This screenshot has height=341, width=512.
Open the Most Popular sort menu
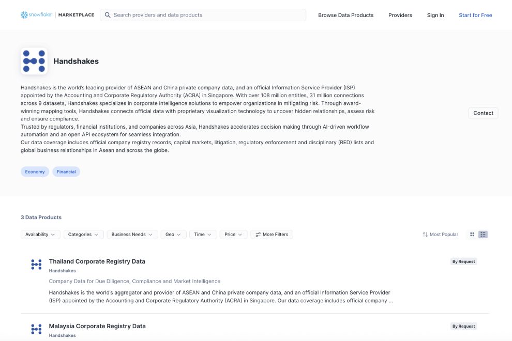coord(440,235)
